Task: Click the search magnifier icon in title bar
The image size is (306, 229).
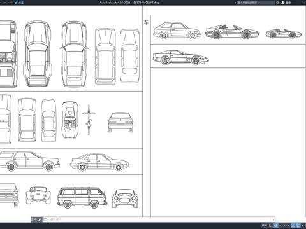Action: pos(277,3)
